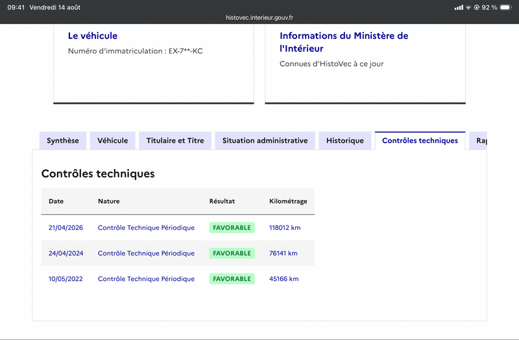Select the Contrôles techniques tab
This screenshot has height=340, width=519.
tap(420, 141)
